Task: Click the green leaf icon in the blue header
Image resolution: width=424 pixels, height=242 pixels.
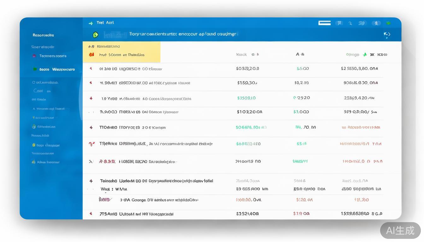Action: (95, 35)
